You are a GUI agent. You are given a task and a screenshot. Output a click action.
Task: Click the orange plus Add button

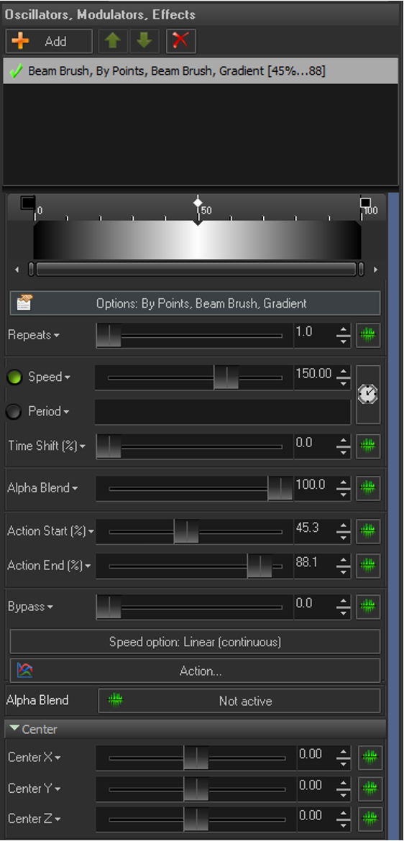[x=49, y=41]
